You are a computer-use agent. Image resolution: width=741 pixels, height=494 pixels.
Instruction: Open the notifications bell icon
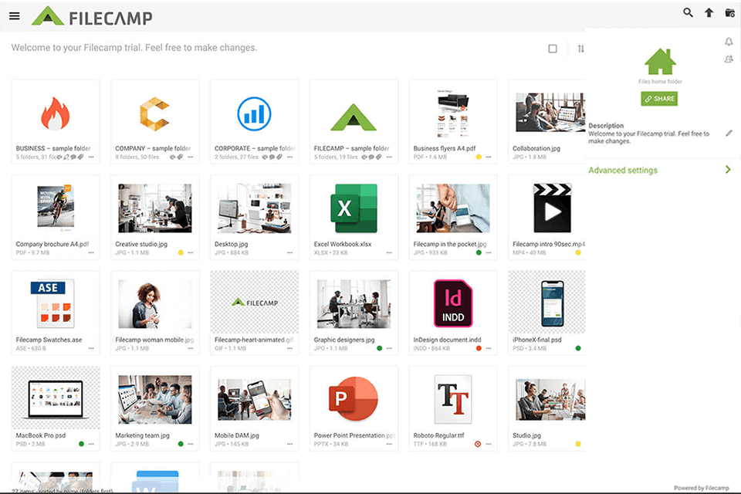[729, 42]
